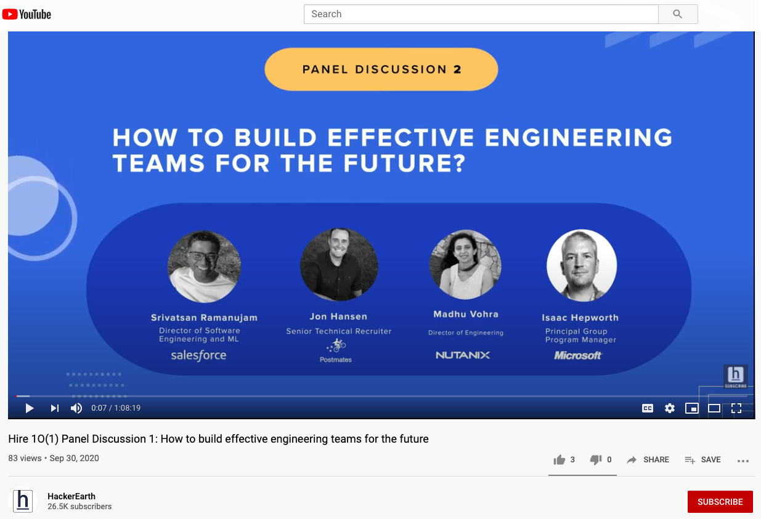Click the "83 views • Sep 30, 2020" text
The image size is (761, 519).
click(x=54, y=458)
